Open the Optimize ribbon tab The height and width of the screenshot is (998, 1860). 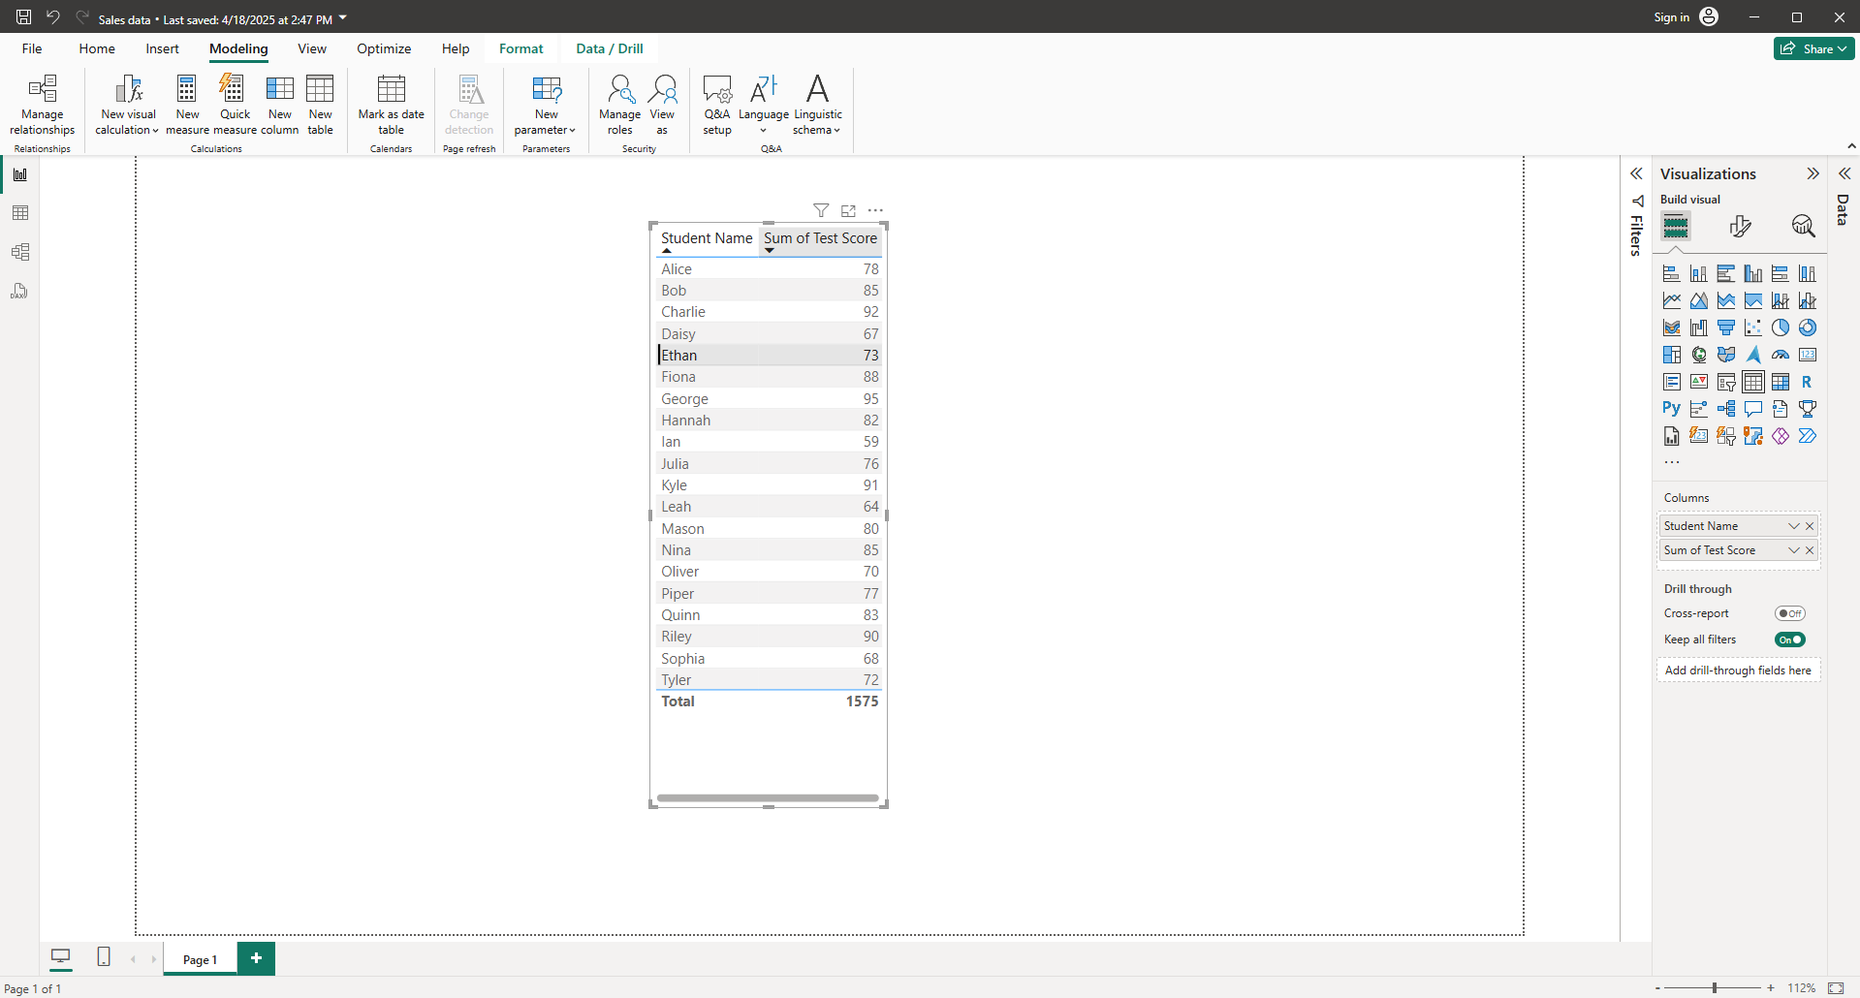(384, 48)
